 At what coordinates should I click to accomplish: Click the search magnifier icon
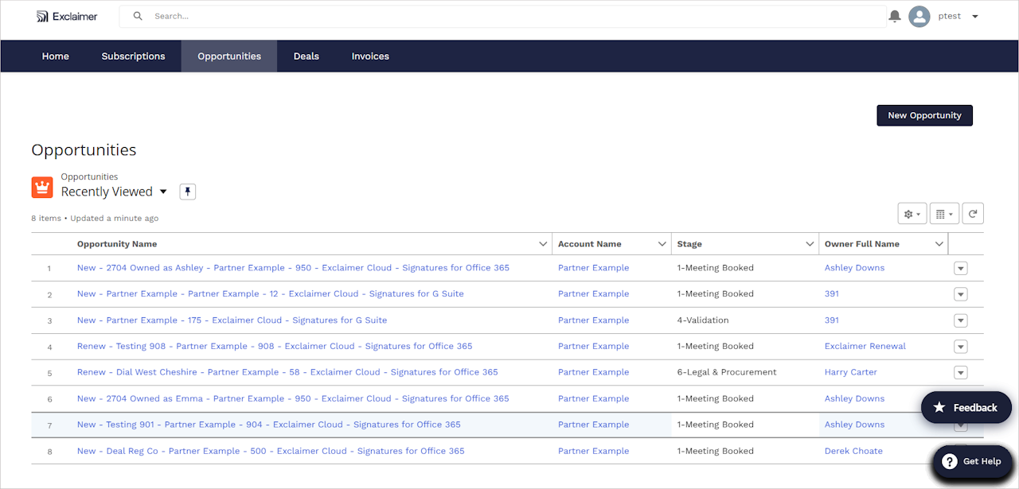[138, 16]
